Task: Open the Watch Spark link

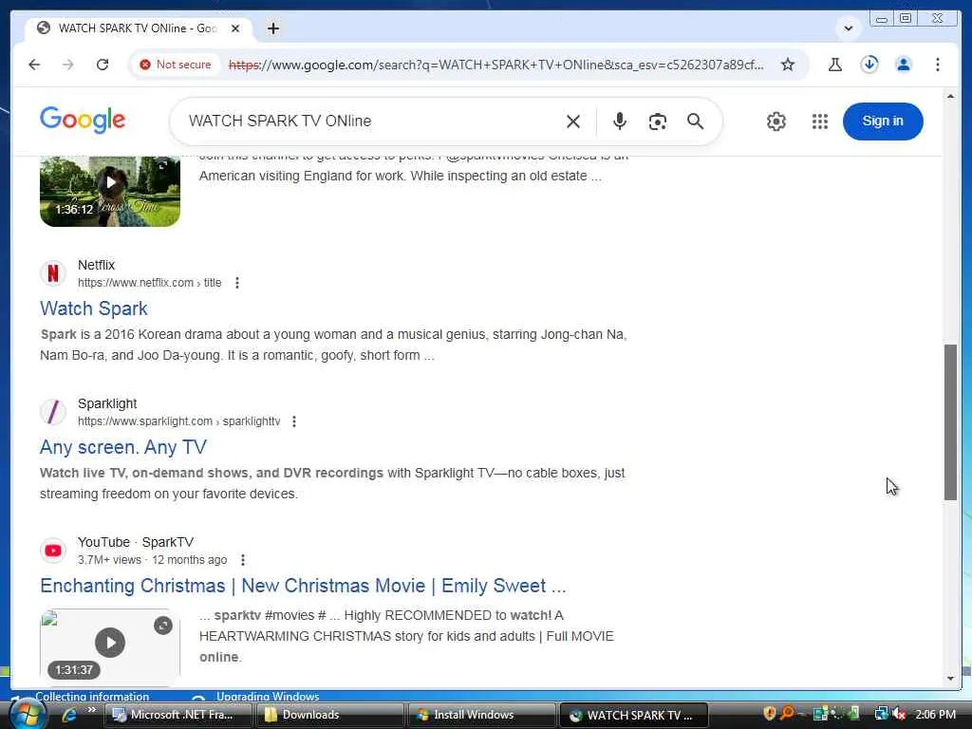Action: click(94, 308)
